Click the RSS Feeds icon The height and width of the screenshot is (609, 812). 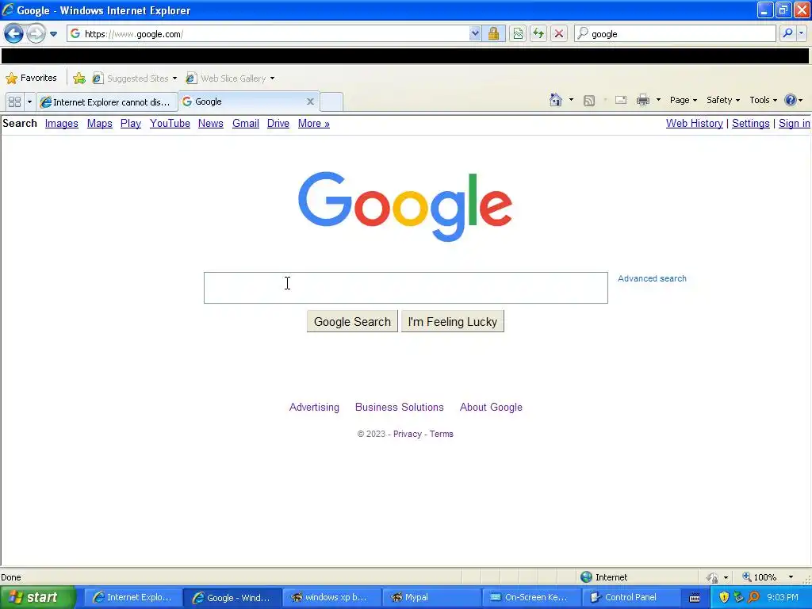click(589, 101)
